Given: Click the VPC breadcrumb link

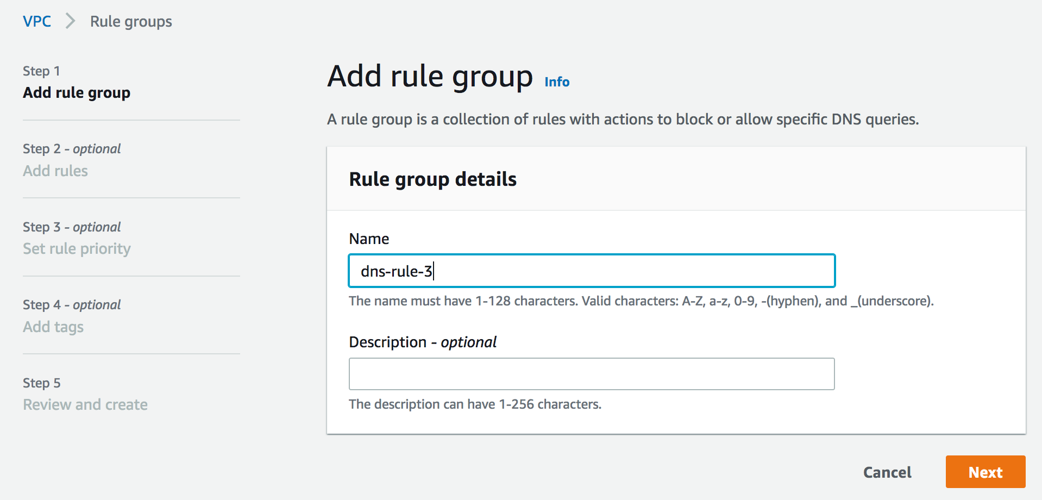Looking at the screenshot, I should point(37,22).
